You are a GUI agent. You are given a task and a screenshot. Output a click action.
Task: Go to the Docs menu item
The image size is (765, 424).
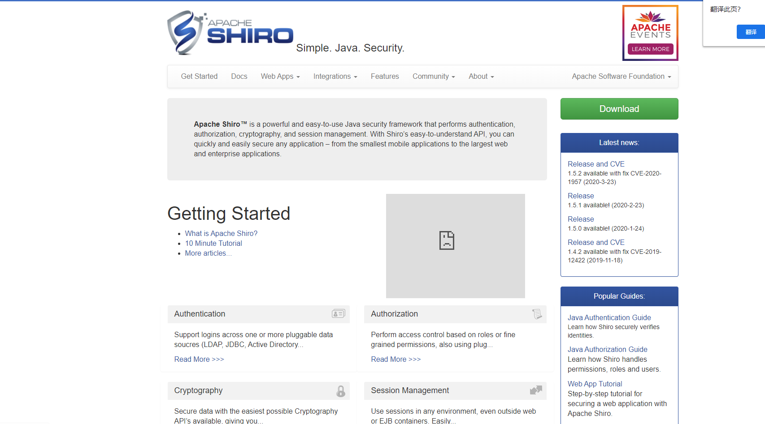click(239, 77)
